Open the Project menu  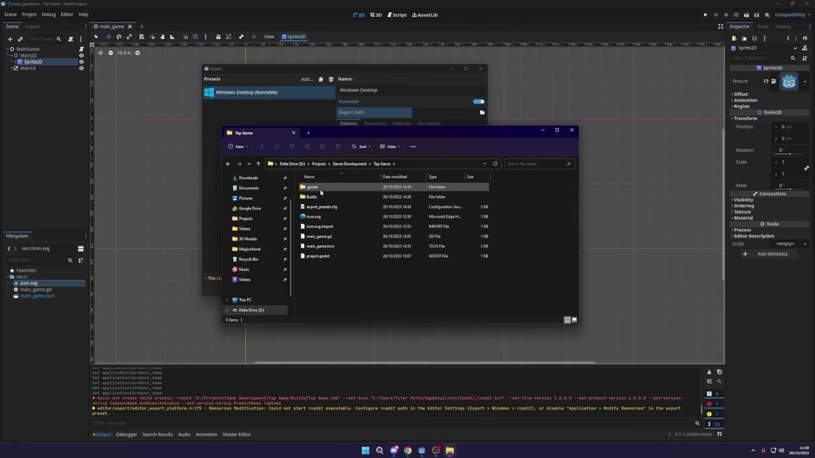tap(29, 14)
